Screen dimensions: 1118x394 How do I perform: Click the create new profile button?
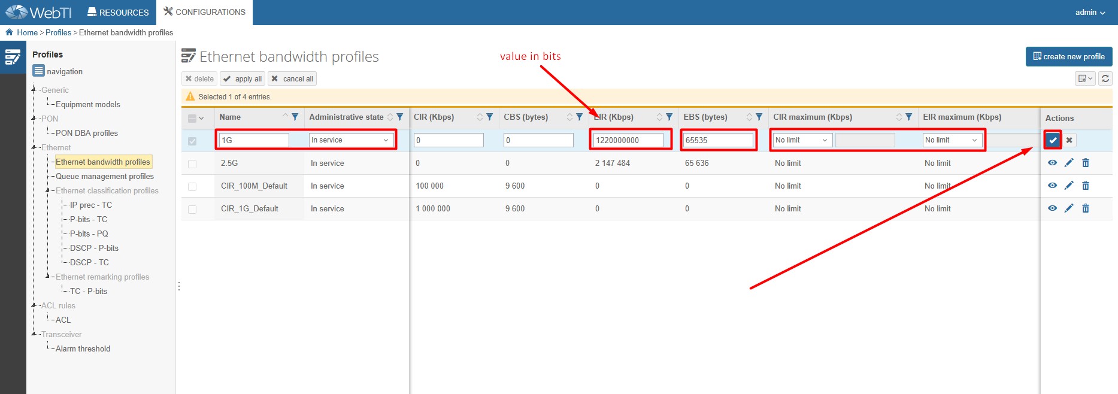1068,57
